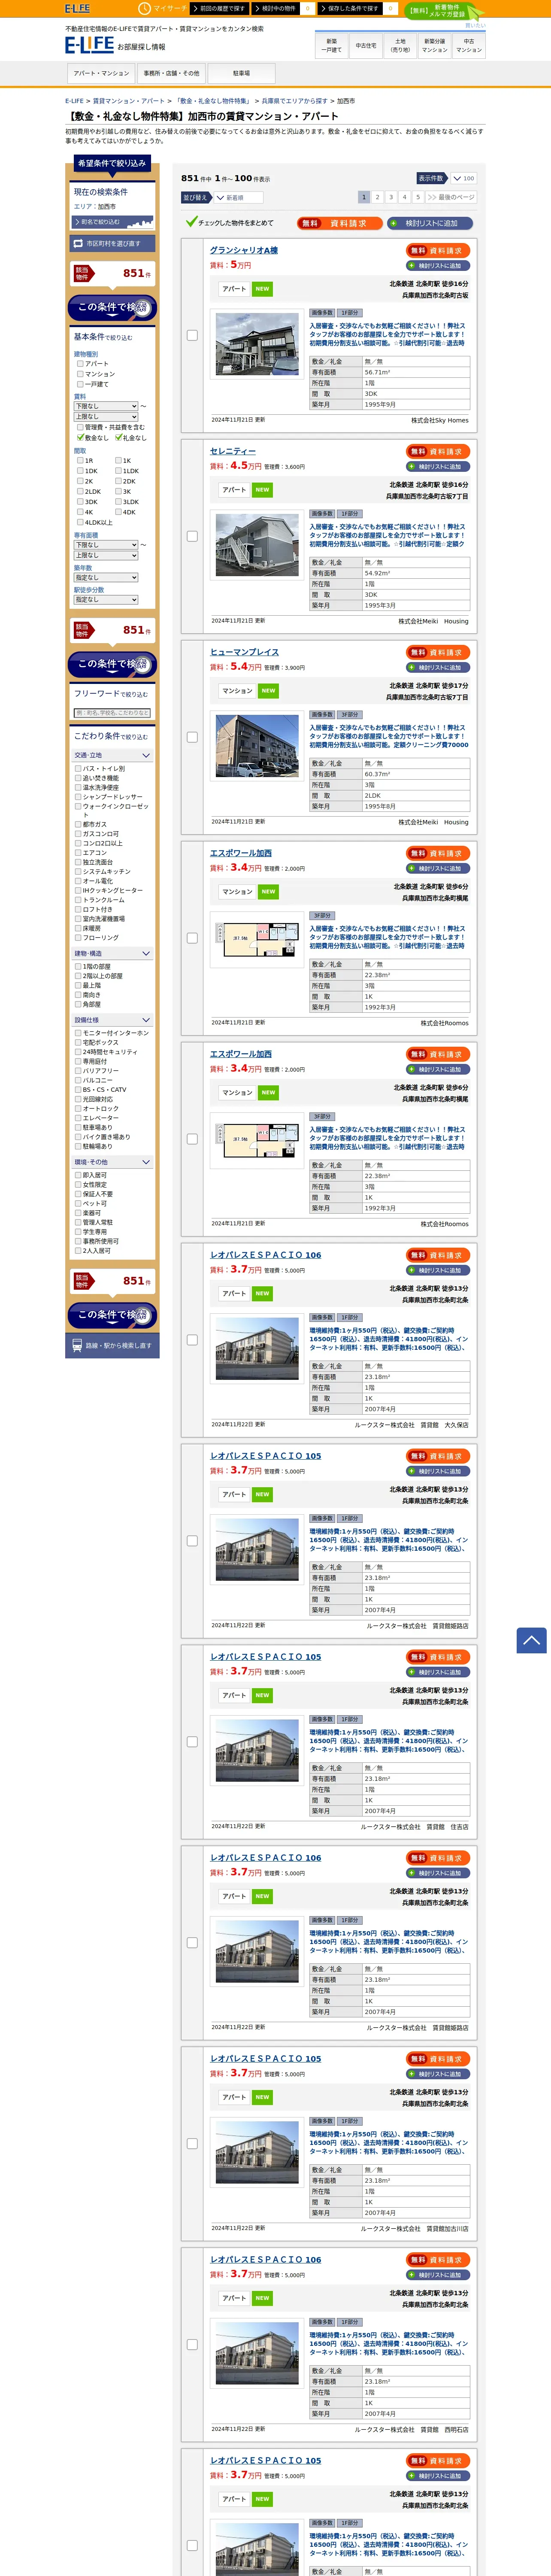This screenshot has width=551, height=2576.
Task: Collapse the 交通・立地 section
Action: click(x=112, y=755)
